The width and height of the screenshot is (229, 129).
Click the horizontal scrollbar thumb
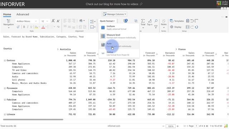click(33, 119)
